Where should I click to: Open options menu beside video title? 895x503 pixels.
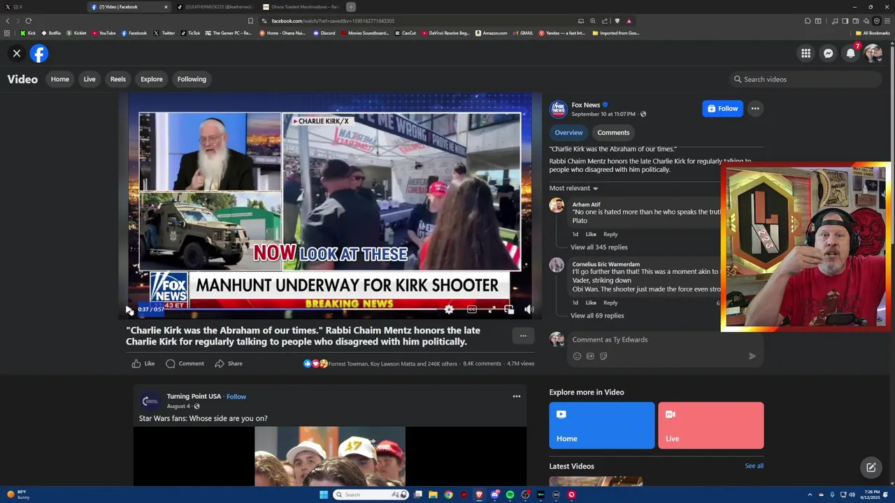[523, 336]
